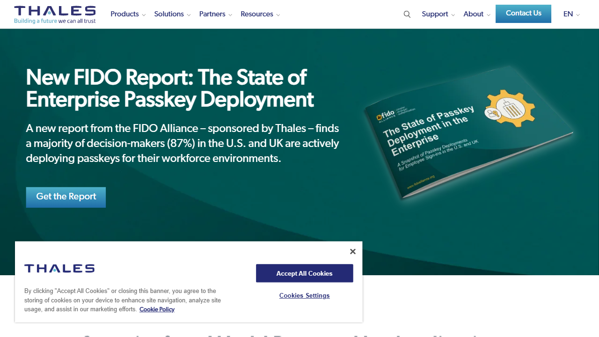Expand the Solutions chevron arrow
Image resolution: width=599 pixels, height=337 pixels.
[189, 15]
